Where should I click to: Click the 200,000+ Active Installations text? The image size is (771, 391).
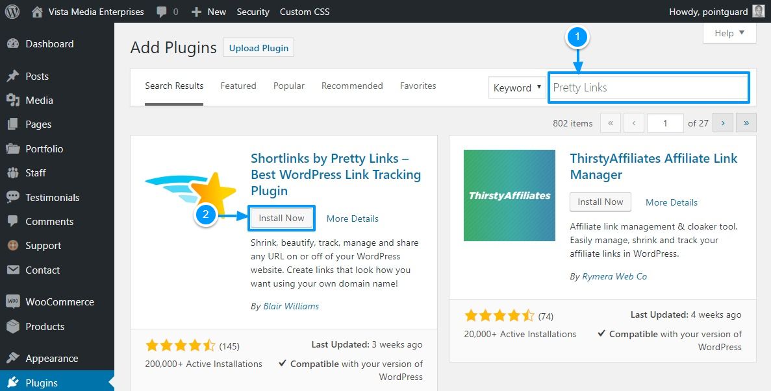[x=203, y=364]
